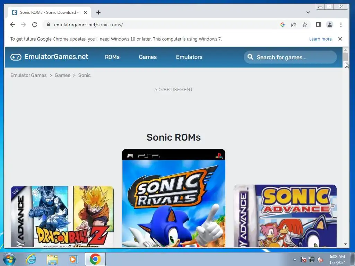The image size is (355, 266).
Task: Open the Emulators menu item
Action: (x=189, y=57)
